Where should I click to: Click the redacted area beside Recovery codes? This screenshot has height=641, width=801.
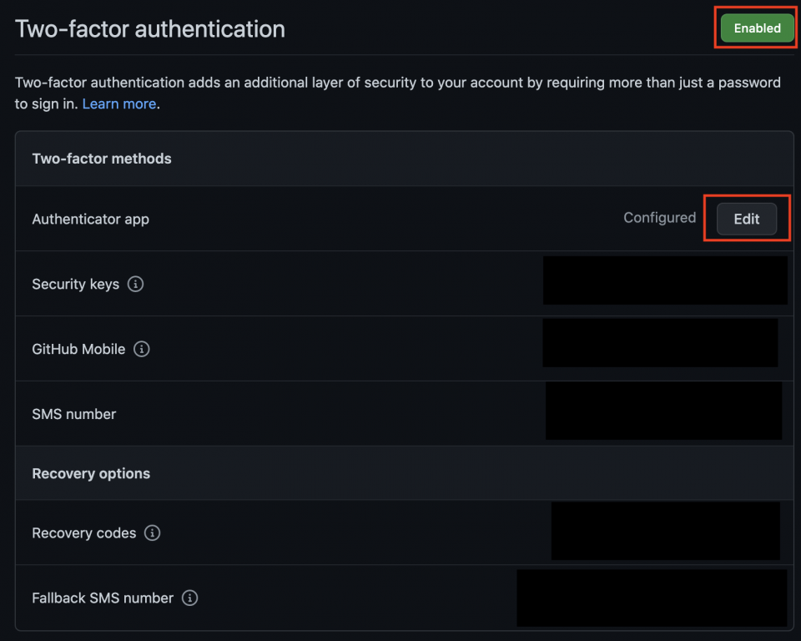tap(665, 531)
